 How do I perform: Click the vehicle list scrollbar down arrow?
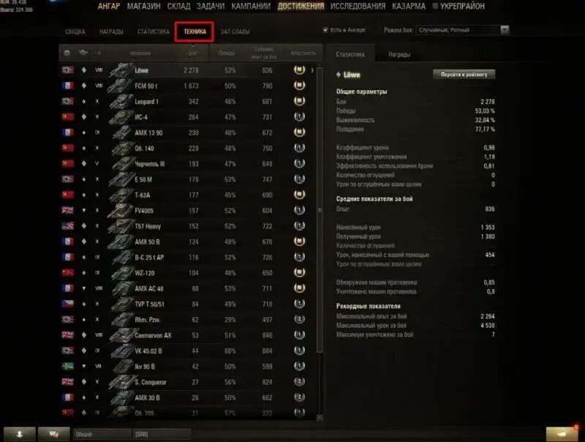coord(320,417)
